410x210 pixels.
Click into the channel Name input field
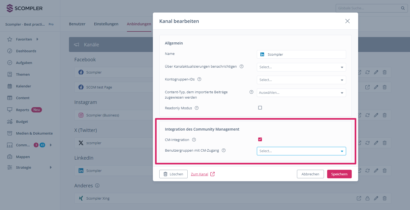tap(305, 55)
